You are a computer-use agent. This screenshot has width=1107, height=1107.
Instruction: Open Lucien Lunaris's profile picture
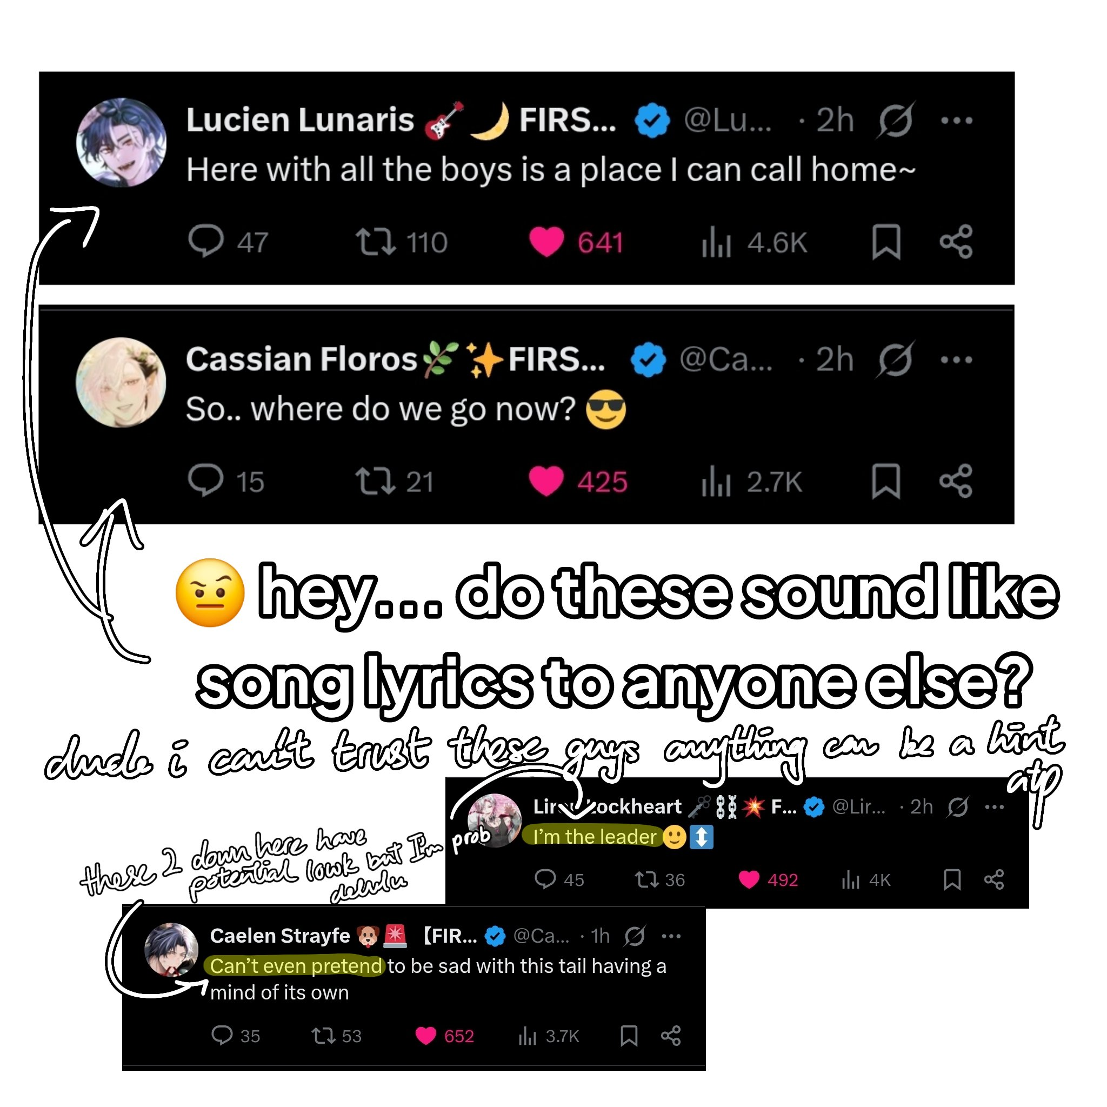pos(122,143)
